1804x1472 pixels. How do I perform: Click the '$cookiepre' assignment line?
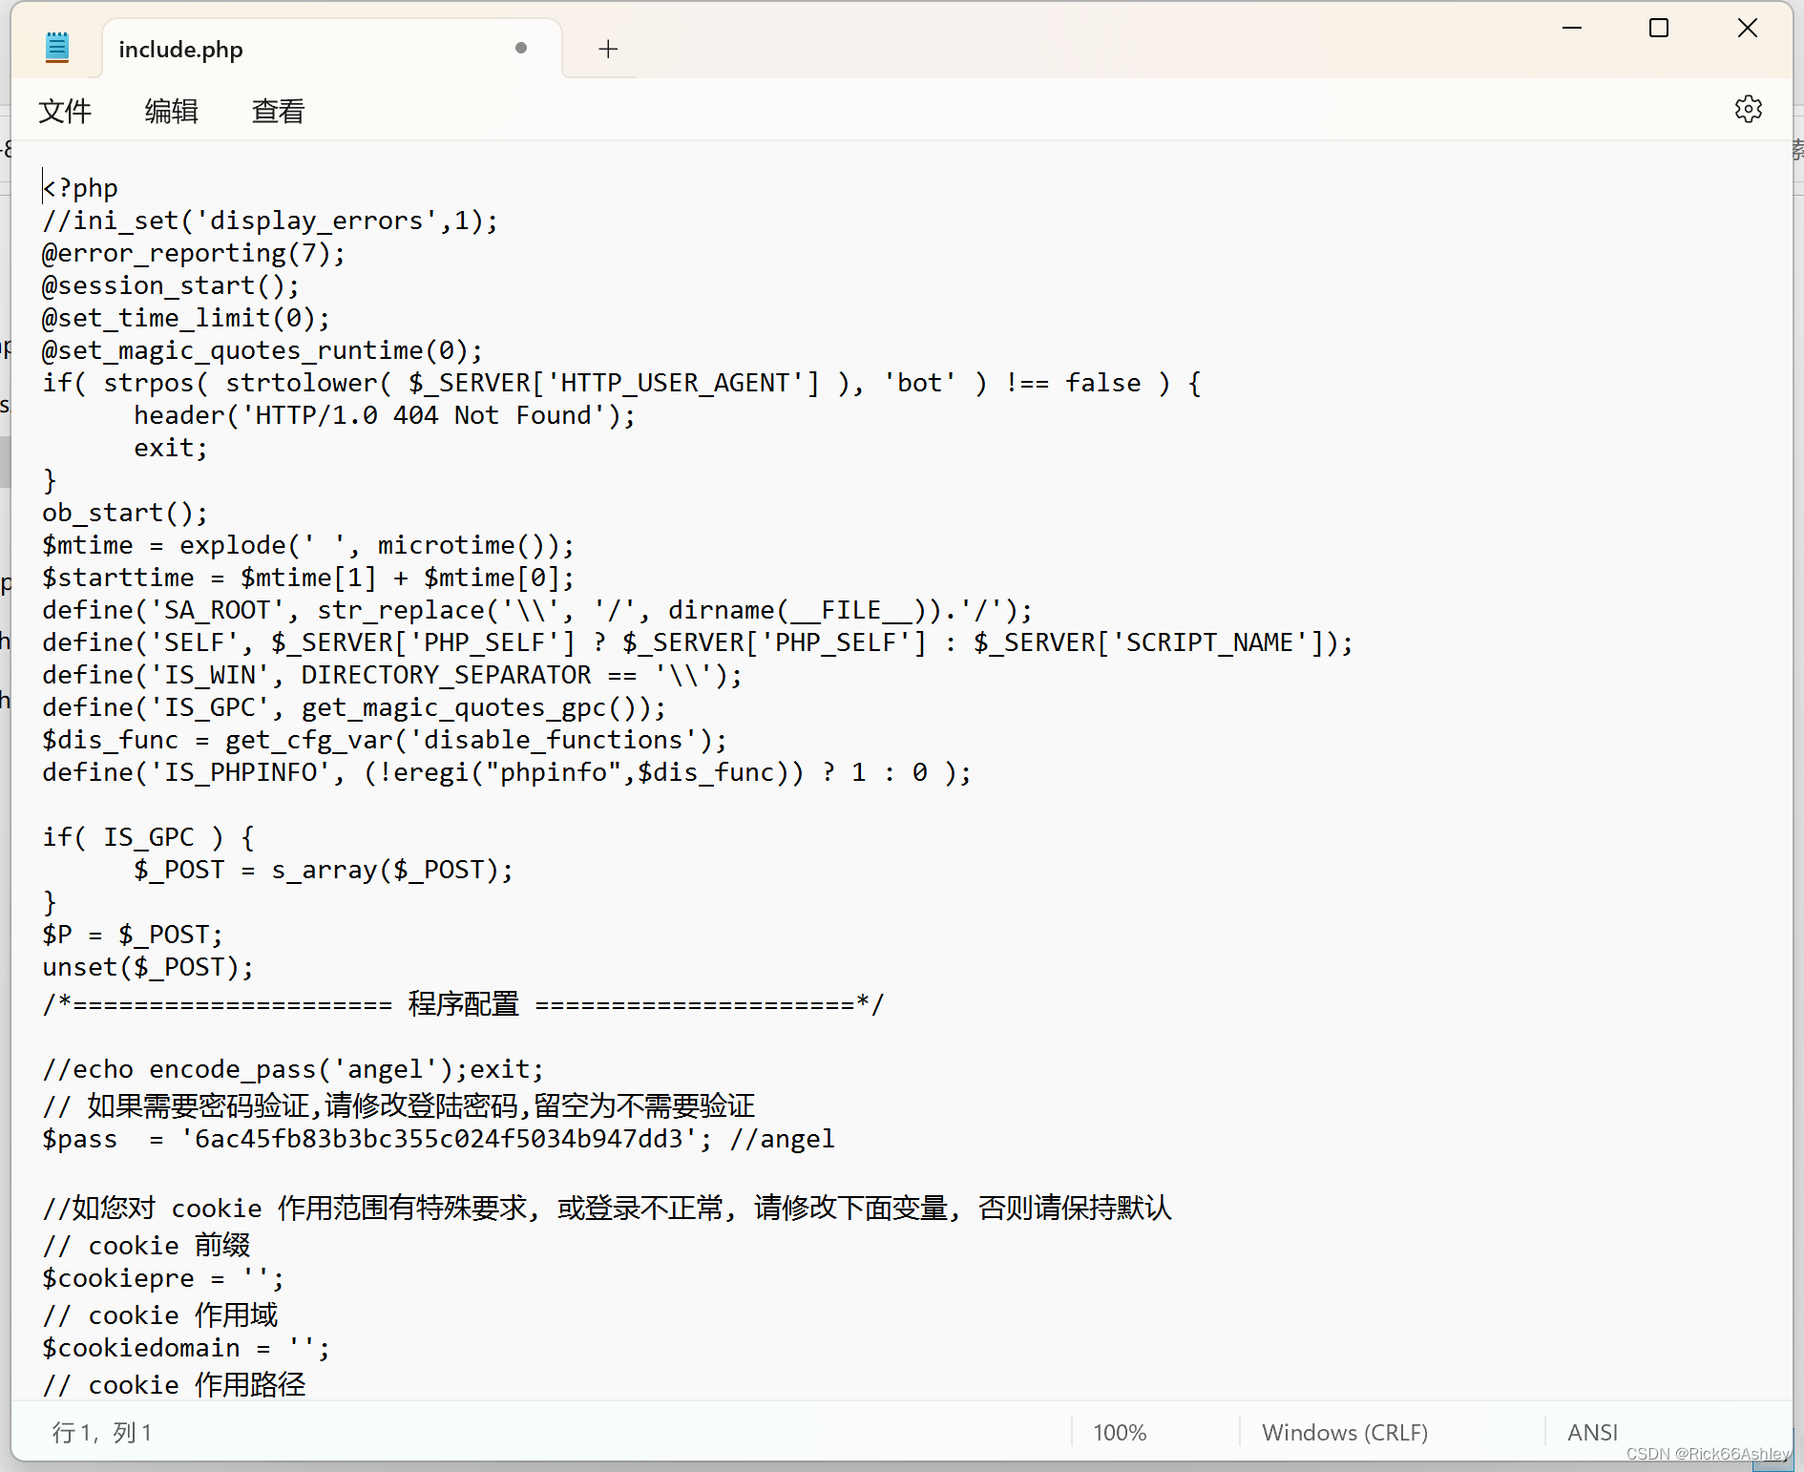163,1278
